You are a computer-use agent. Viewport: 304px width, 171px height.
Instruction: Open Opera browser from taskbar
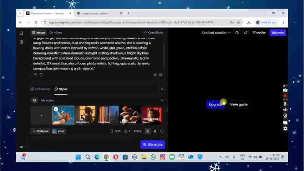coord(116,157)
